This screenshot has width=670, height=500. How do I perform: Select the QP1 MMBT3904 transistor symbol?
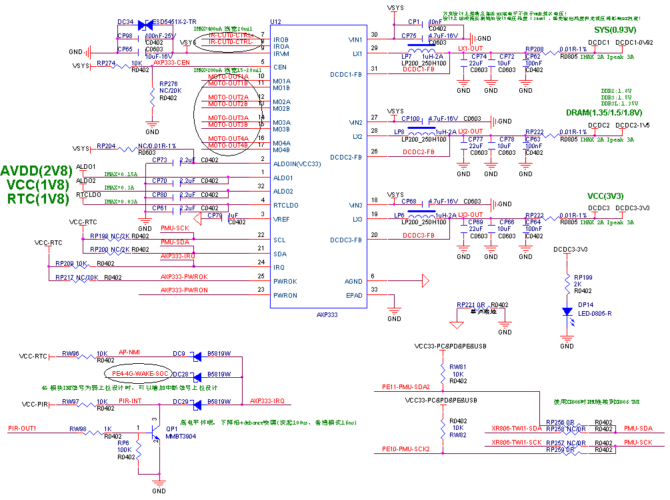tap(157, 434)
